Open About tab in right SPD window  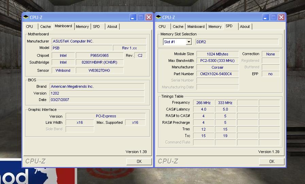coord(245,27)
